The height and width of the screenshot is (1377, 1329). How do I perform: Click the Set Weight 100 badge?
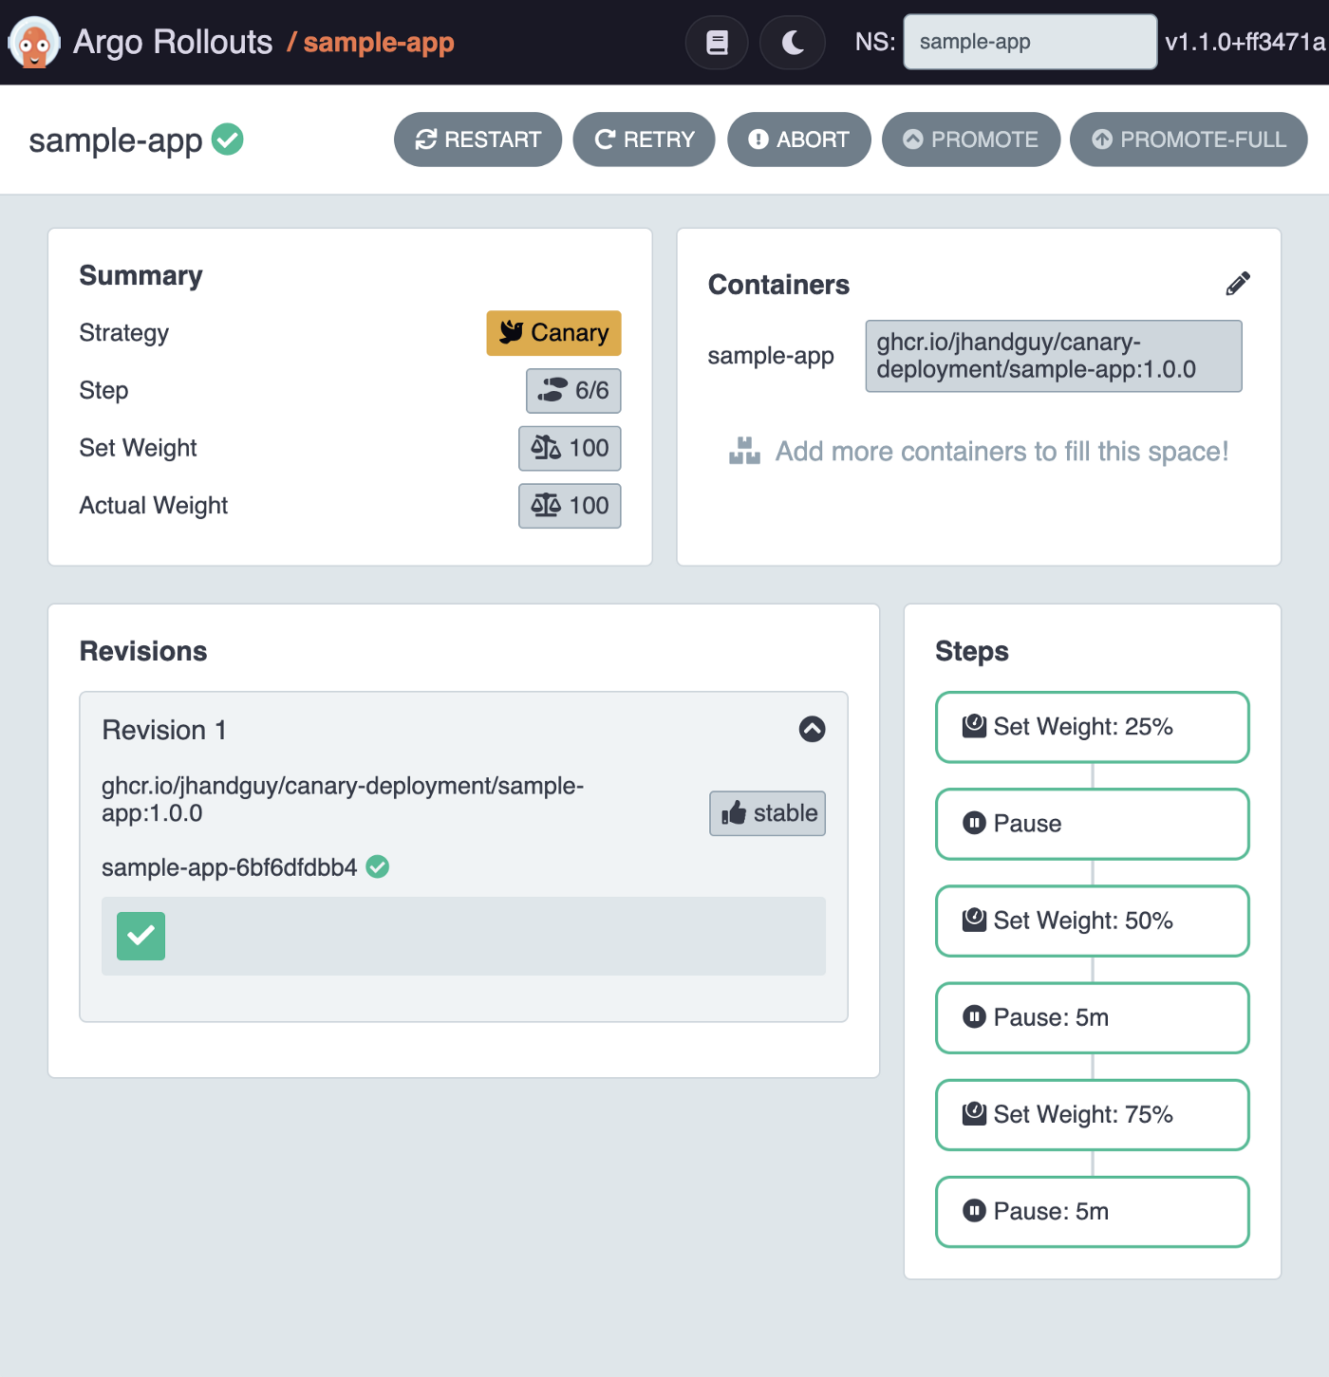(x=570, y=448)
